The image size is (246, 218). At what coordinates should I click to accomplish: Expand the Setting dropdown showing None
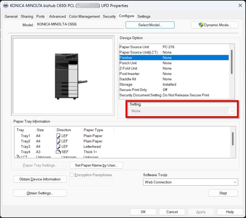point(183,111)
